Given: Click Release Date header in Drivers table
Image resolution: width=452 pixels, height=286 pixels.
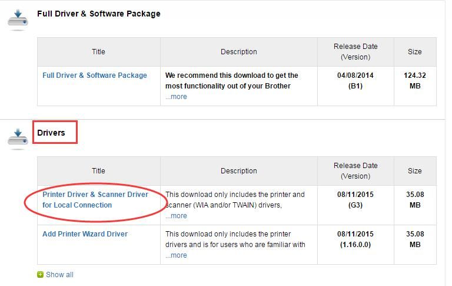Looking at the screenshot, I should pos(355,171).
